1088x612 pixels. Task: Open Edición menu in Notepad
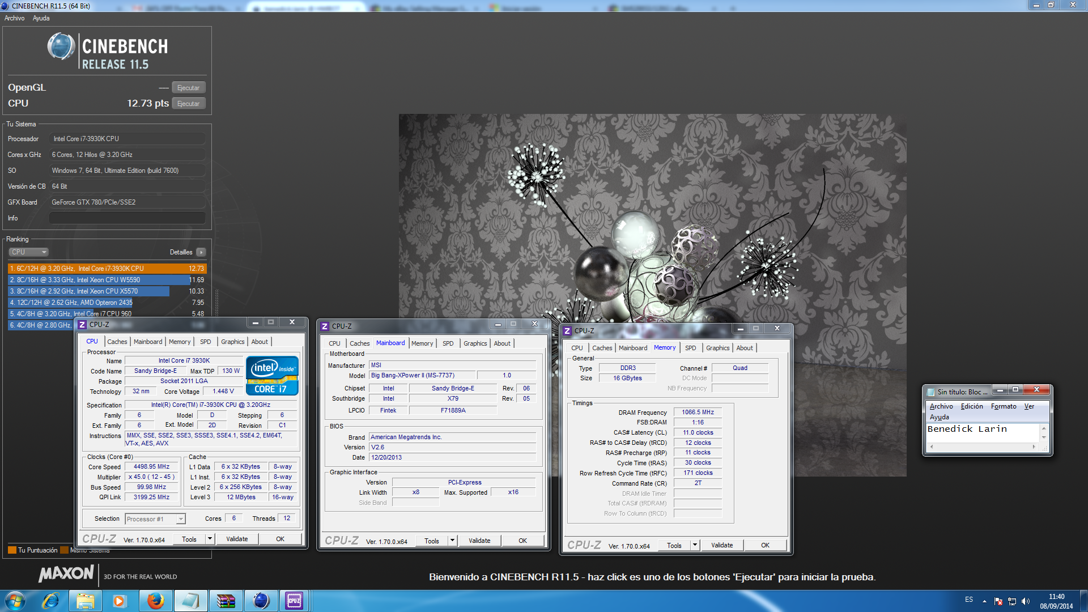[x=972, y=406]
